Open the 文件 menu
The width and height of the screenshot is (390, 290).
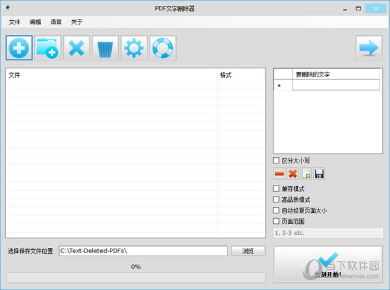click(x=14, y=22)
